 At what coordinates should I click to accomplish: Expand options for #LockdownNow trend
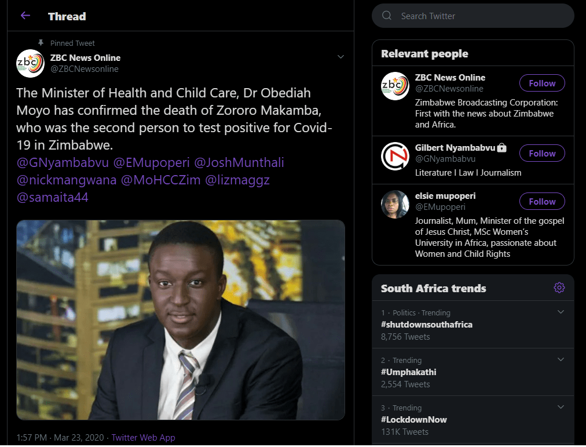click(560, 408)
